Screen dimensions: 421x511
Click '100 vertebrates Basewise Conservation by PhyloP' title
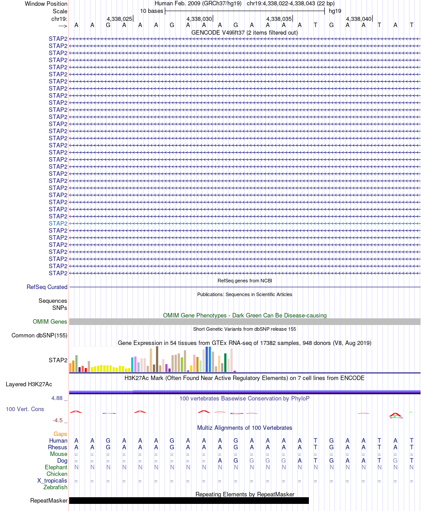[x=245, y=398]
